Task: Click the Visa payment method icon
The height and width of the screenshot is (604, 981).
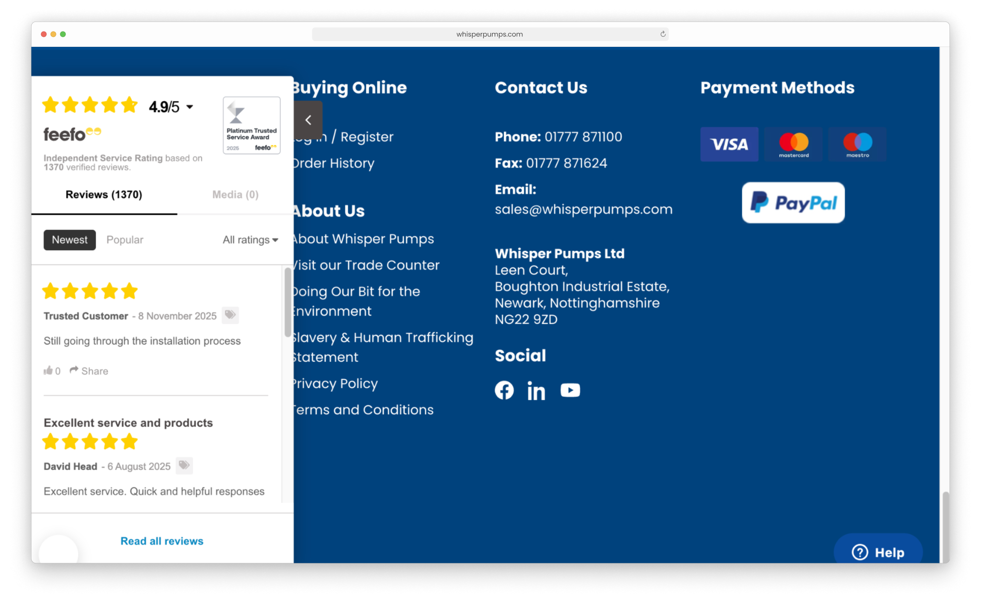Action: pyautogui.click(x=729, y=144)
